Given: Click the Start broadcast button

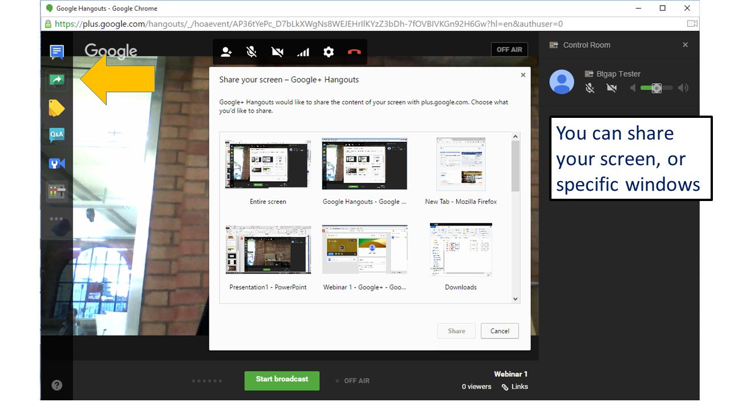Looking at the screenshot, I should (x=282, y=381).
